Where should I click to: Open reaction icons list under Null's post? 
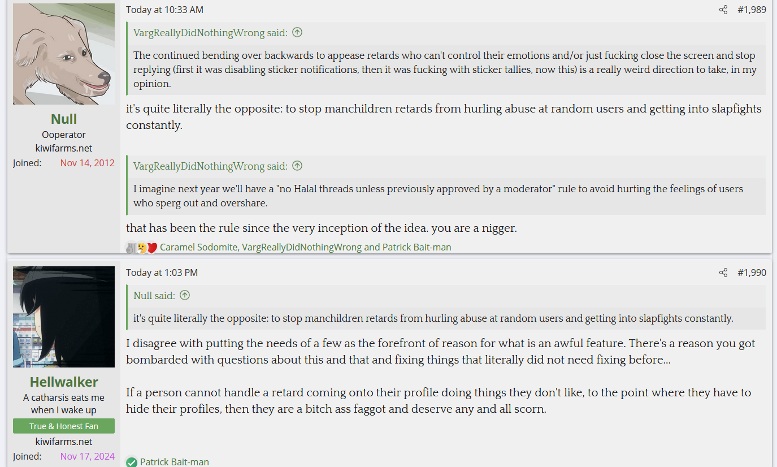(142, 248)
